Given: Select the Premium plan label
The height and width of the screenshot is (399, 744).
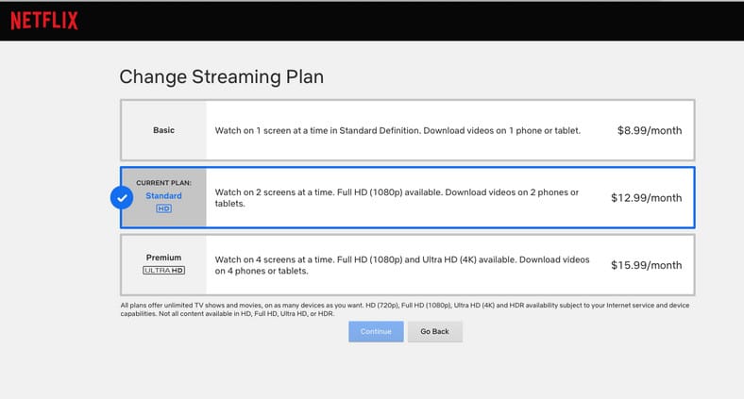Looking at the screenshot, I should click(163, 258).
